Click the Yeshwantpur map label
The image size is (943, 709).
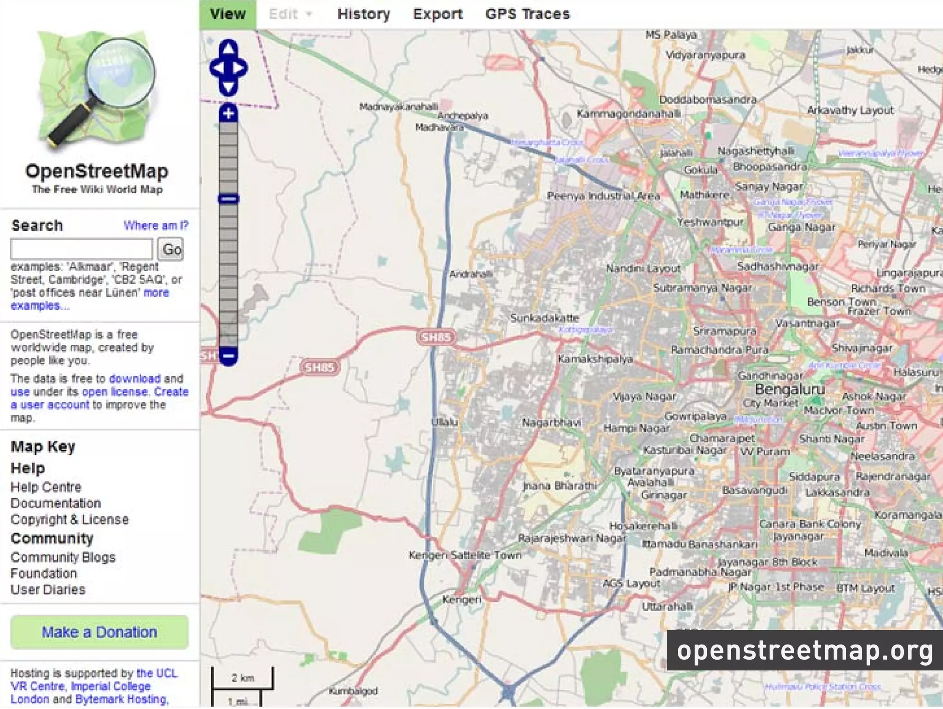tap(710, 222)
